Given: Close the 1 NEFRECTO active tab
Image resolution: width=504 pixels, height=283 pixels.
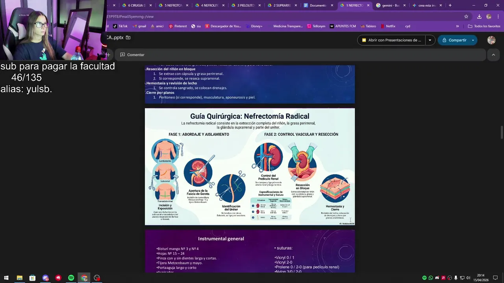Looking at the screenshot, I should click(369, 6).
